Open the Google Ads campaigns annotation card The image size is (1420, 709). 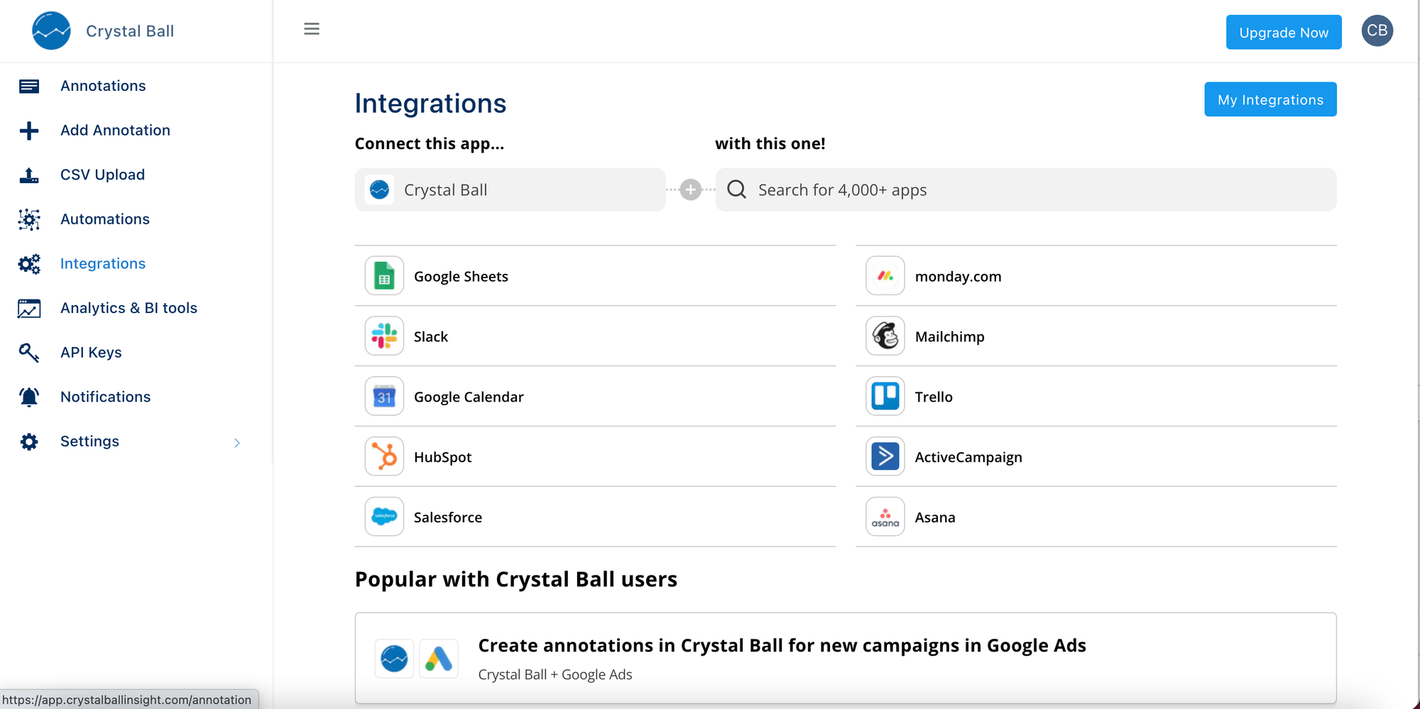846,659
